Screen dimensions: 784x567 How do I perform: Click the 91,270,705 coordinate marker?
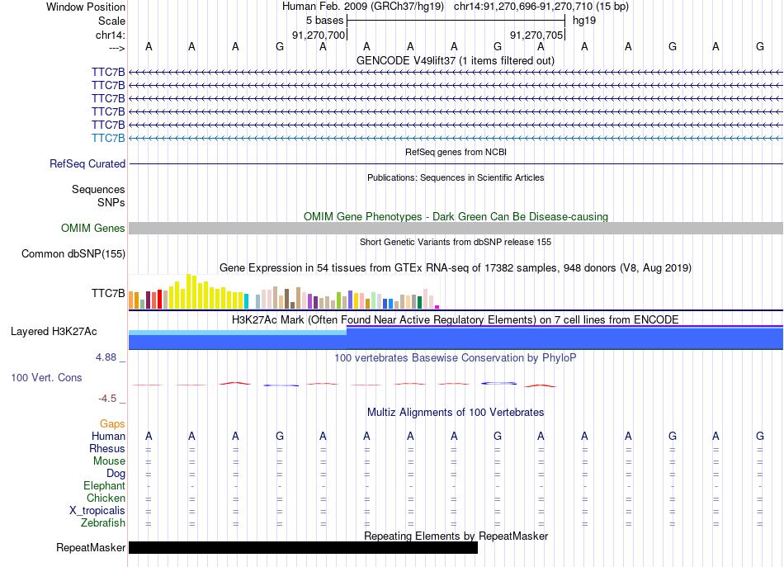pos(536,35)
